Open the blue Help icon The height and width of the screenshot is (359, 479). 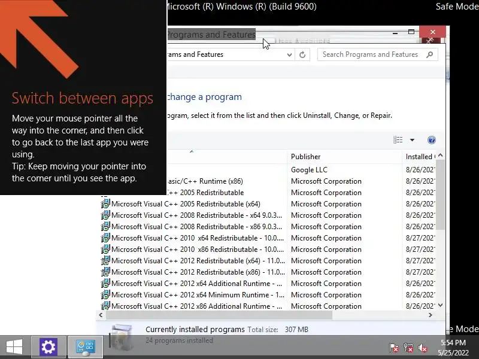pos(431,140)
